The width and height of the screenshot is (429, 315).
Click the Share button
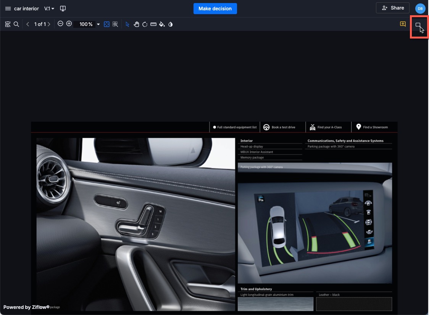(x=392, y=8)
